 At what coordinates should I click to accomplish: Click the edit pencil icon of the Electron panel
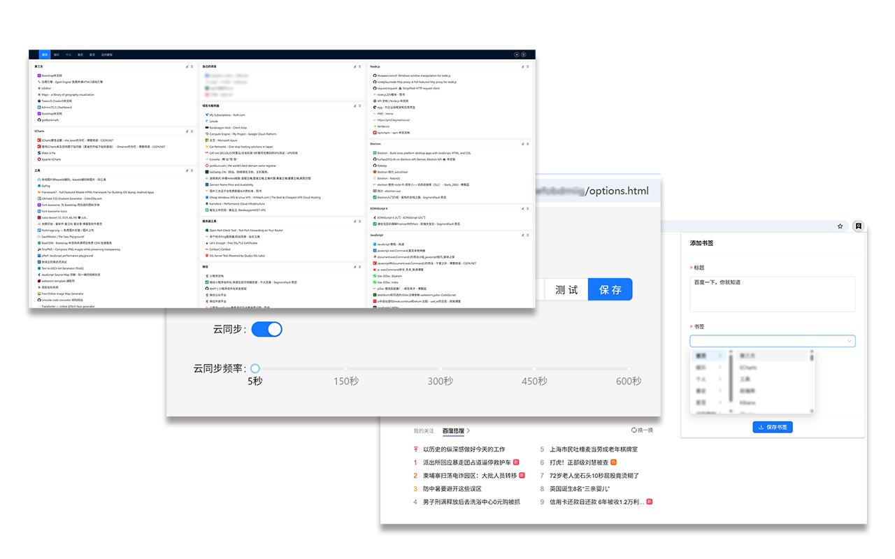[523, 143]
